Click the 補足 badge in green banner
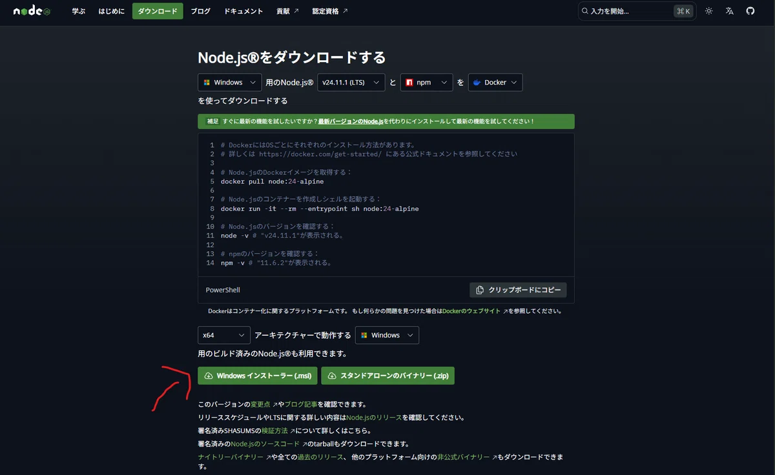The height and width of the screenshot is (475, 775). (x=212, y=121)
